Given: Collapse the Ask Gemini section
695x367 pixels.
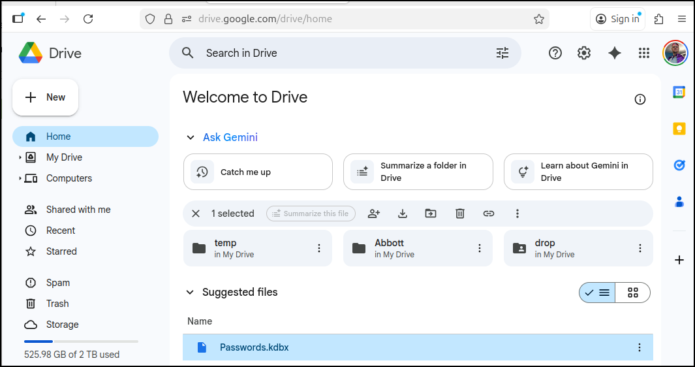Looking at the screenshot, I should tap(191, 138).
